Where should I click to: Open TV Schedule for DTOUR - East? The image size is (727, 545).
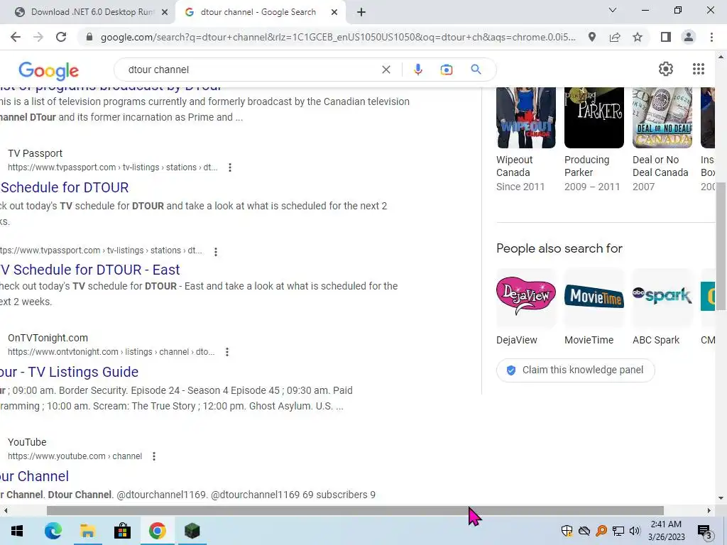click(x=90, y=270)
